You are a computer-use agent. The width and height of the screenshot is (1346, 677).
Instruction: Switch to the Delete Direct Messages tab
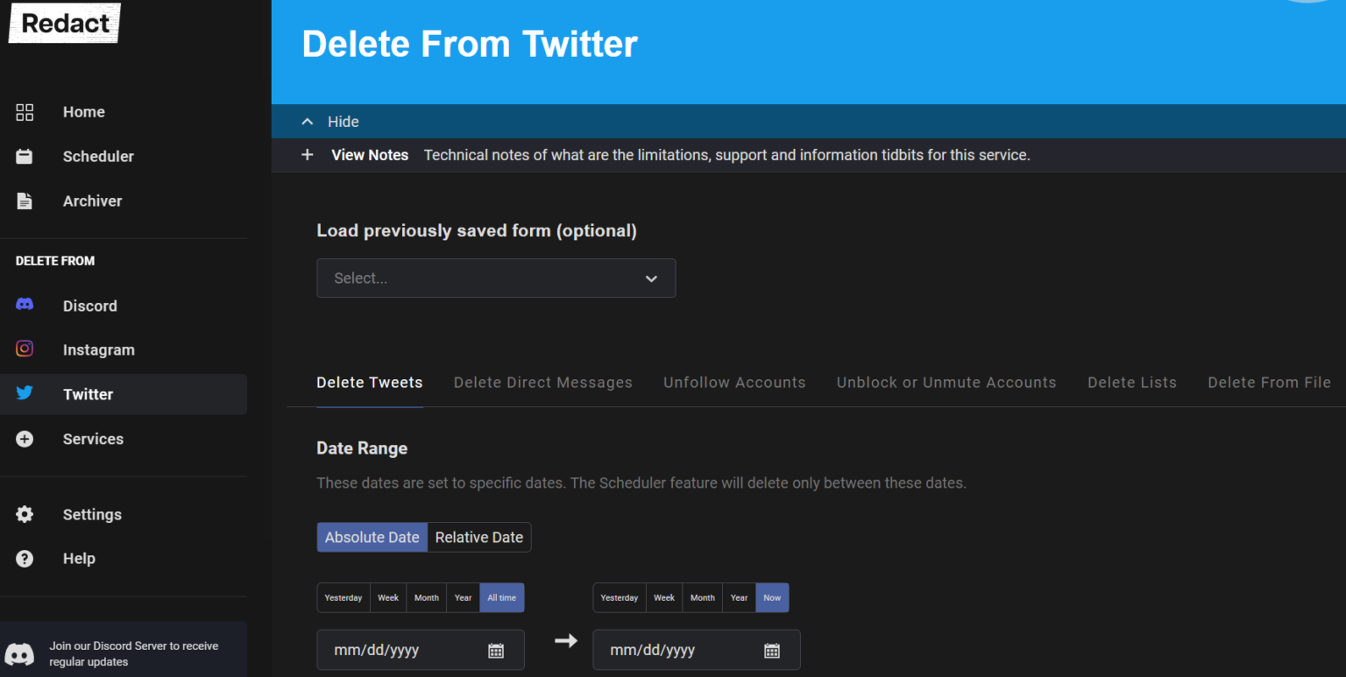click(543, 383)
